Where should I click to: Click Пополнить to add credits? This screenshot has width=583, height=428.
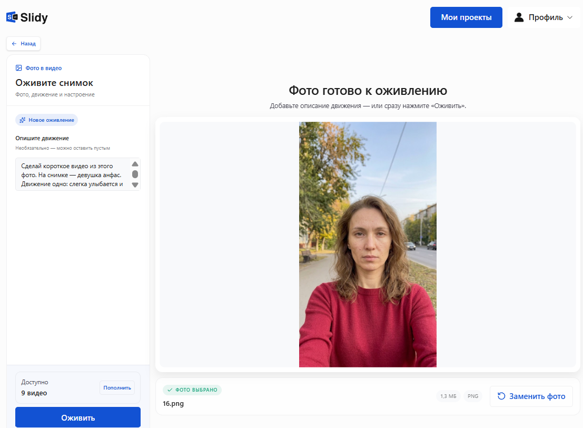click(x=117, y=388)
